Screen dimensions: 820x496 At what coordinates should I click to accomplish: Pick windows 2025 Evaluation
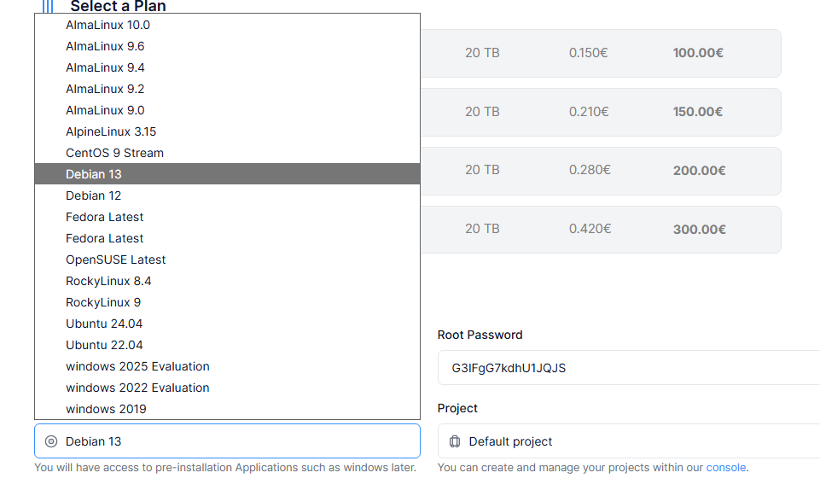pyautogui.click(x=137, y=366)
